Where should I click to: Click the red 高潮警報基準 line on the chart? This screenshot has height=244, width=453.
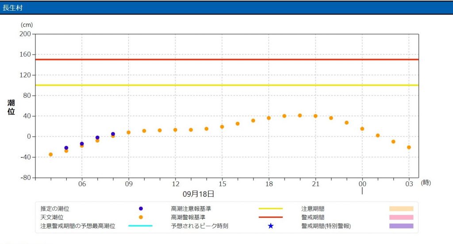pos(227,60)
